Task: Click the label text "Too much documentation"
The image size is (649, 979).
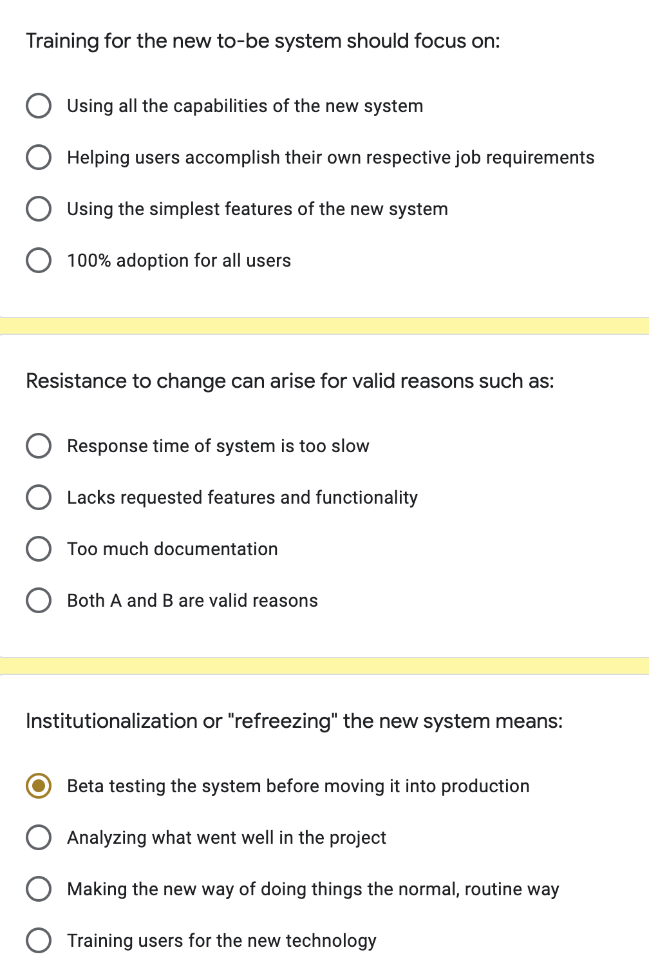Action: point(172,548)
